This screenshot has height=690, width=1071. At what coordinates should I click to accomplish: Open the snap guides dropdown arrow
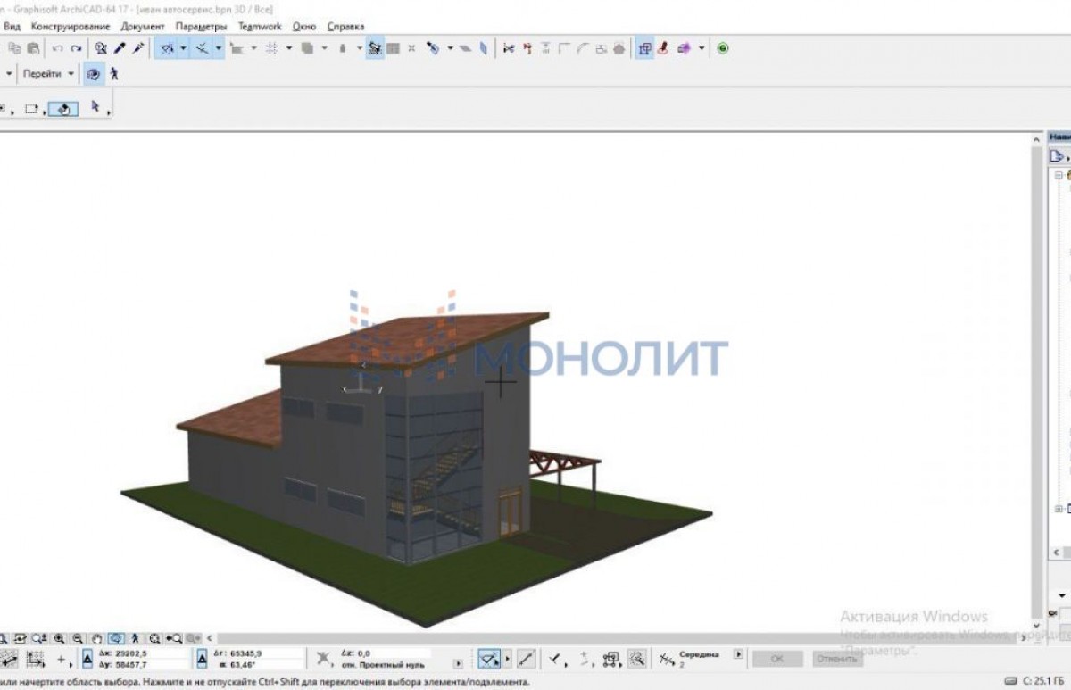pos(219,48)
